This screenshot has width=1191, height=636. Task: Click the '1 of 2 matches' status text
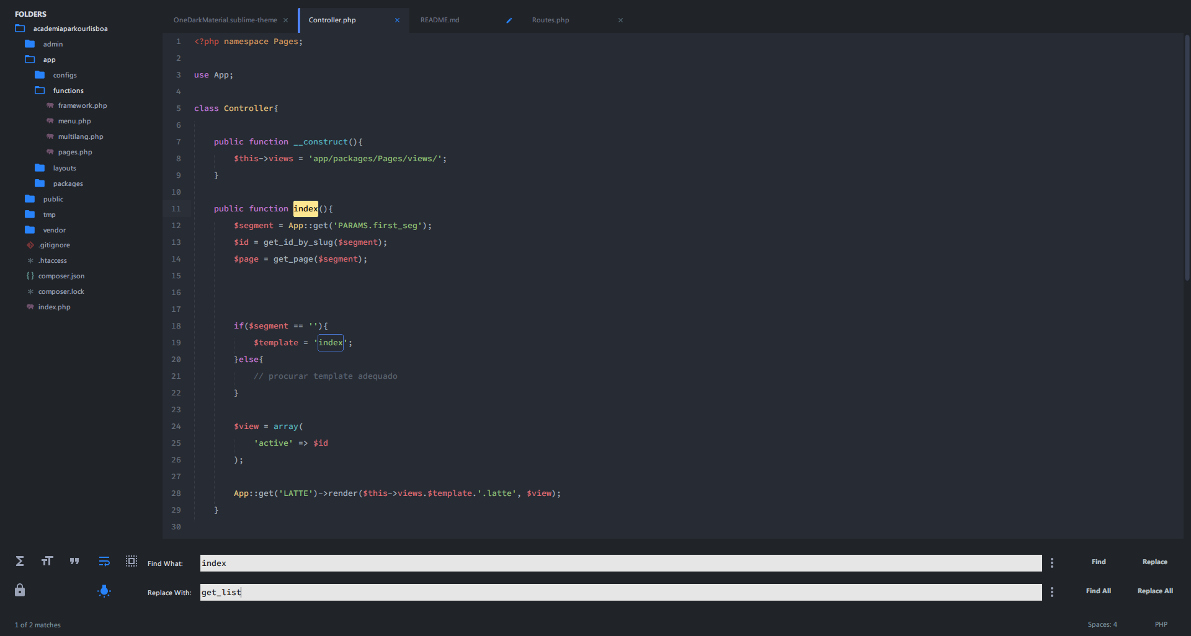(38, 625)
